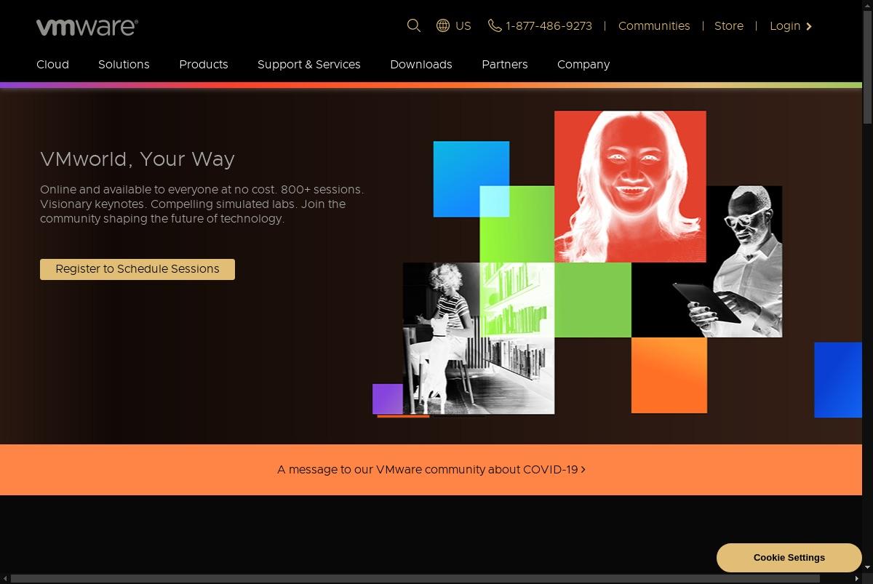Open the Downloads menu
The image size is (873, 584).
421,64
